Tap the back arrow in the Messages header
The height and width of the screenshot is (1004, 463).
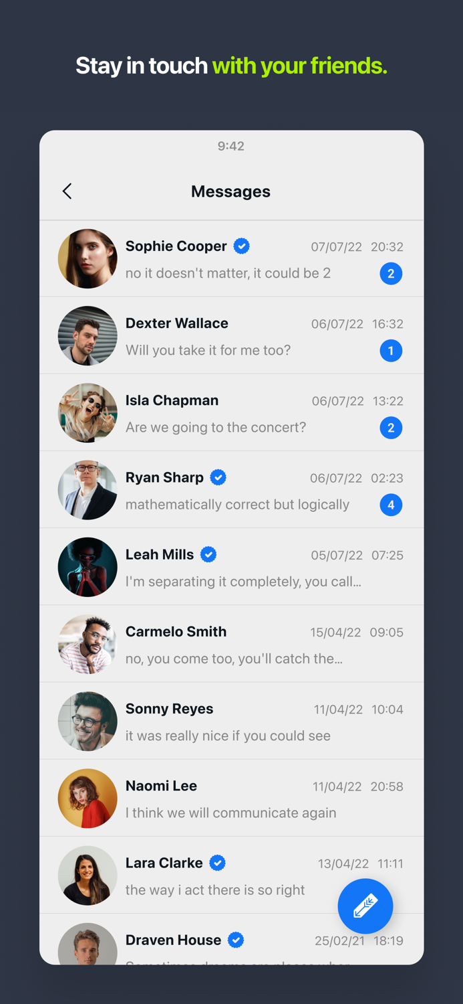click(67, 191)
